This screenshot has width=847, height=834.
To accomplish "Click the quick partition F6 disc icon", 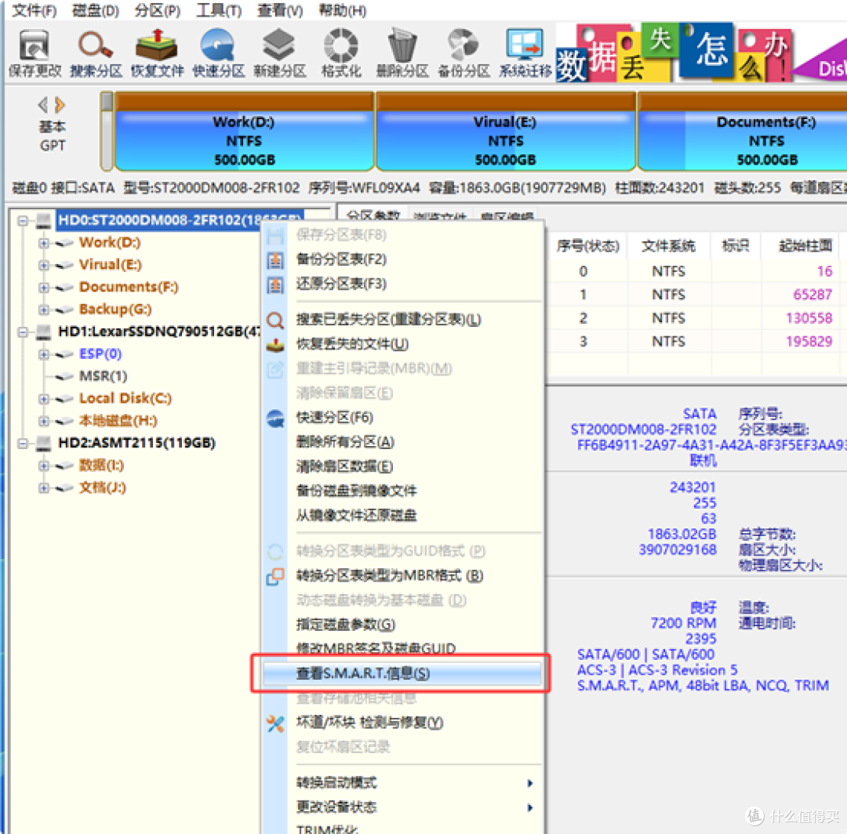I will pos(275,418).
